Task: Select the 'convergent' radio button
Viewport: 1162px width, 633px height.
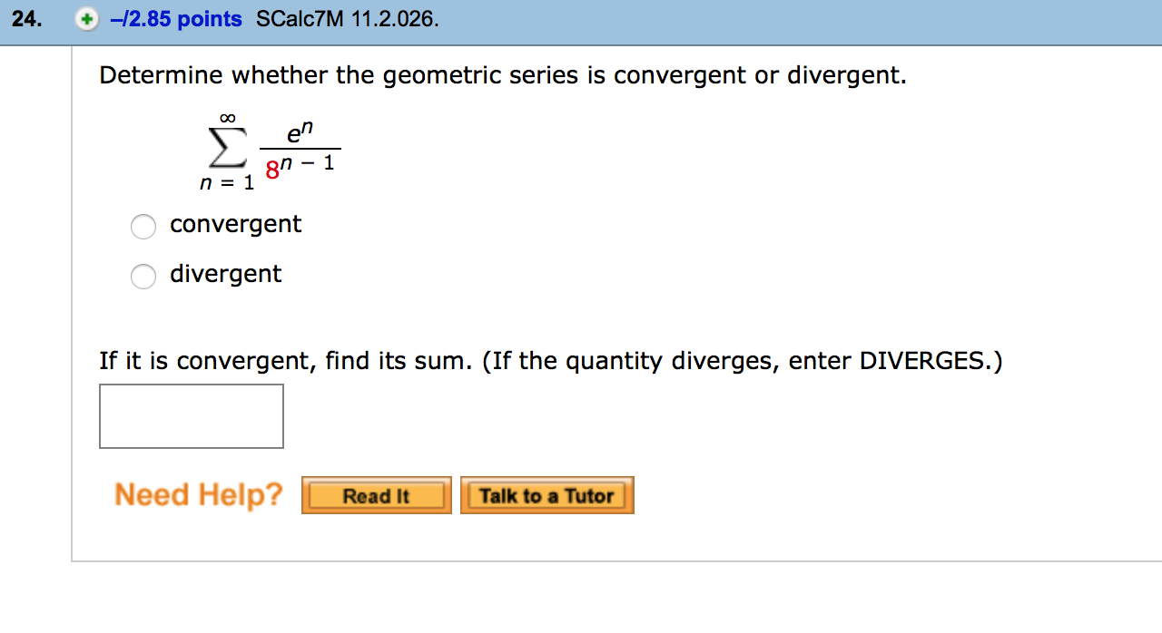Action: 143,227
